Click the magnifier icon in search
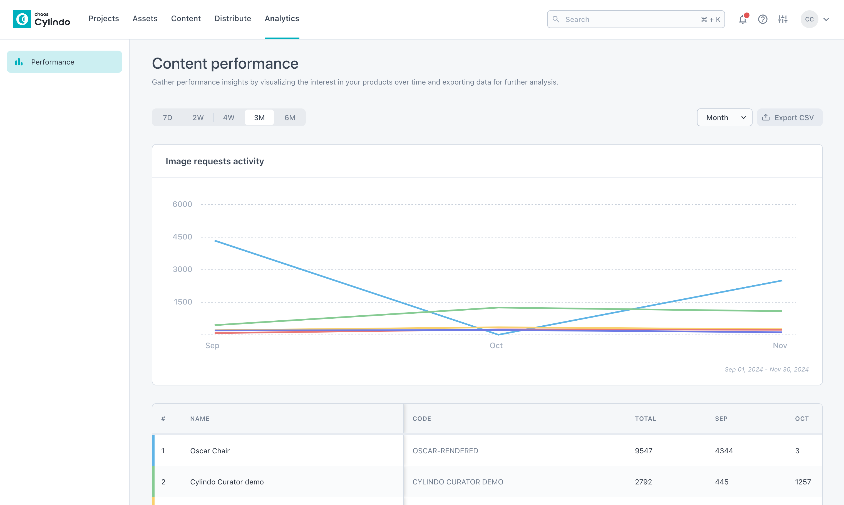Viewport: 844px width, 505px height. pos(556,19)
